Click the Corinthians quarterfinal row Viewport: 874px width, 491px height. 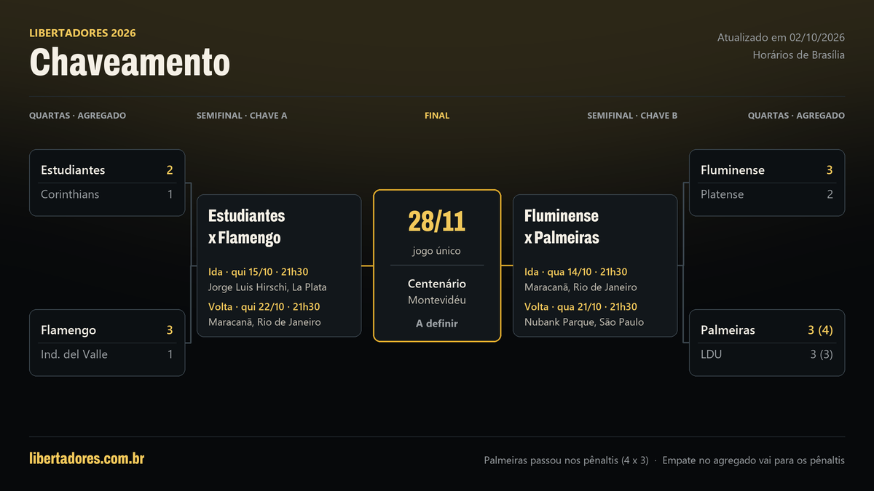coord(107,194)
